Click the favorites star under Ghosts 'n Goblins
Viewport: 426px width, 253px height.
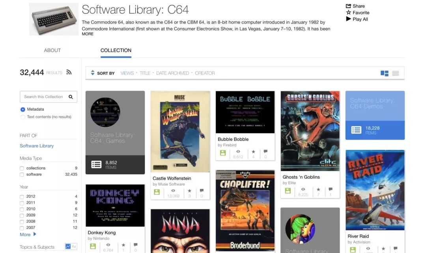click(x=318, y=189)
